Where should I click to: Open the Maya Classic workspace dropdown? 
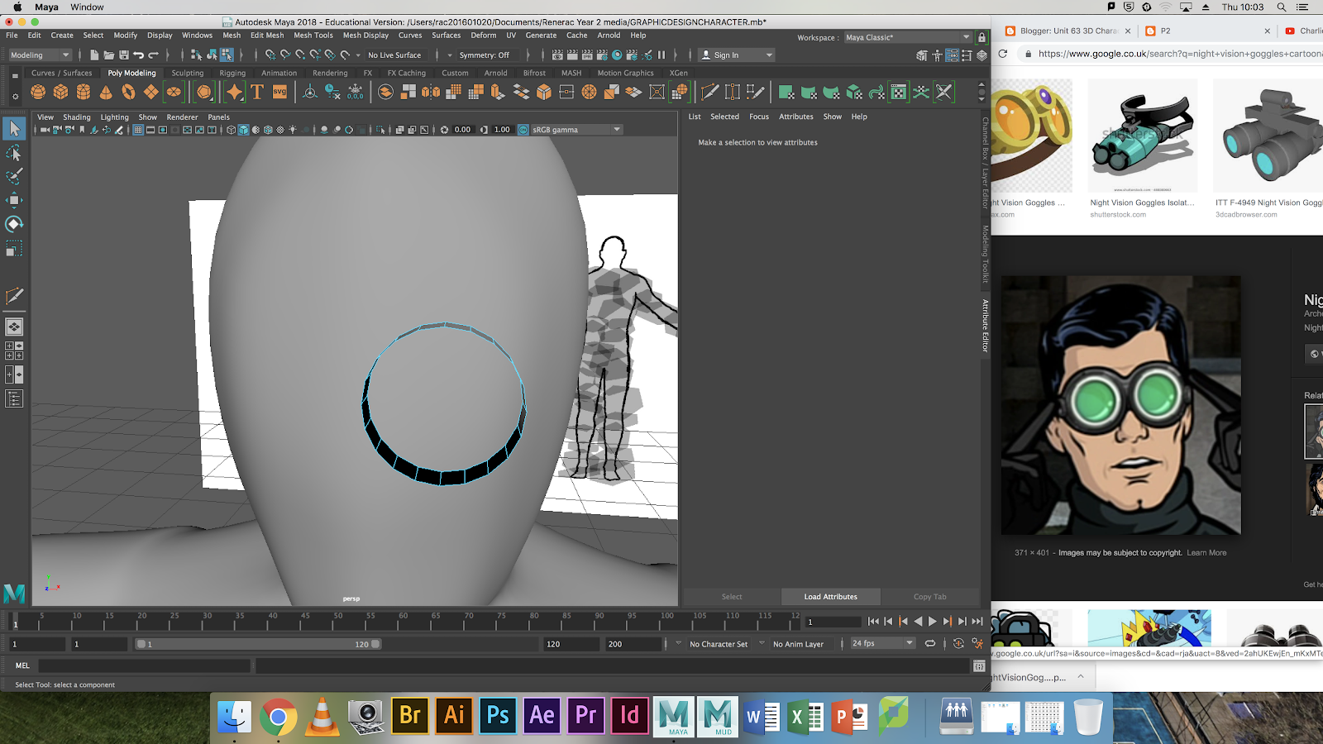[x=908, y=37]
